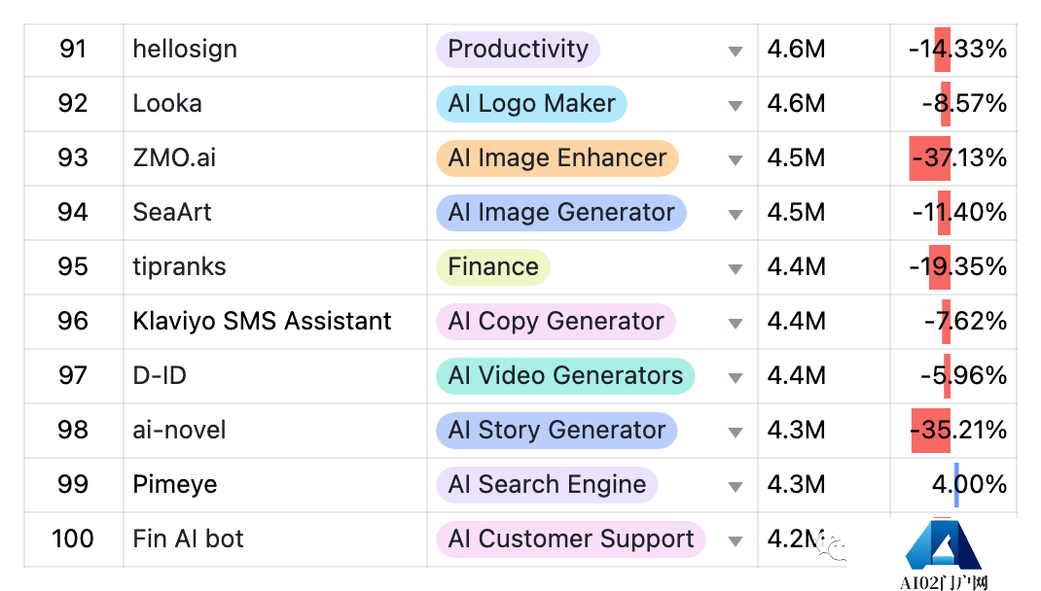Expand the D-ID category dropdown arrow

(x=736, y=377)
